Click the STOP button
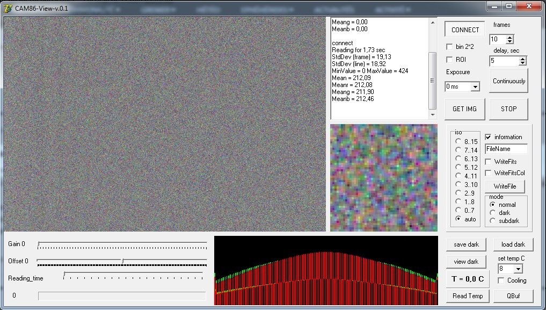The image size is (546, 310). [x=508, y=109]
